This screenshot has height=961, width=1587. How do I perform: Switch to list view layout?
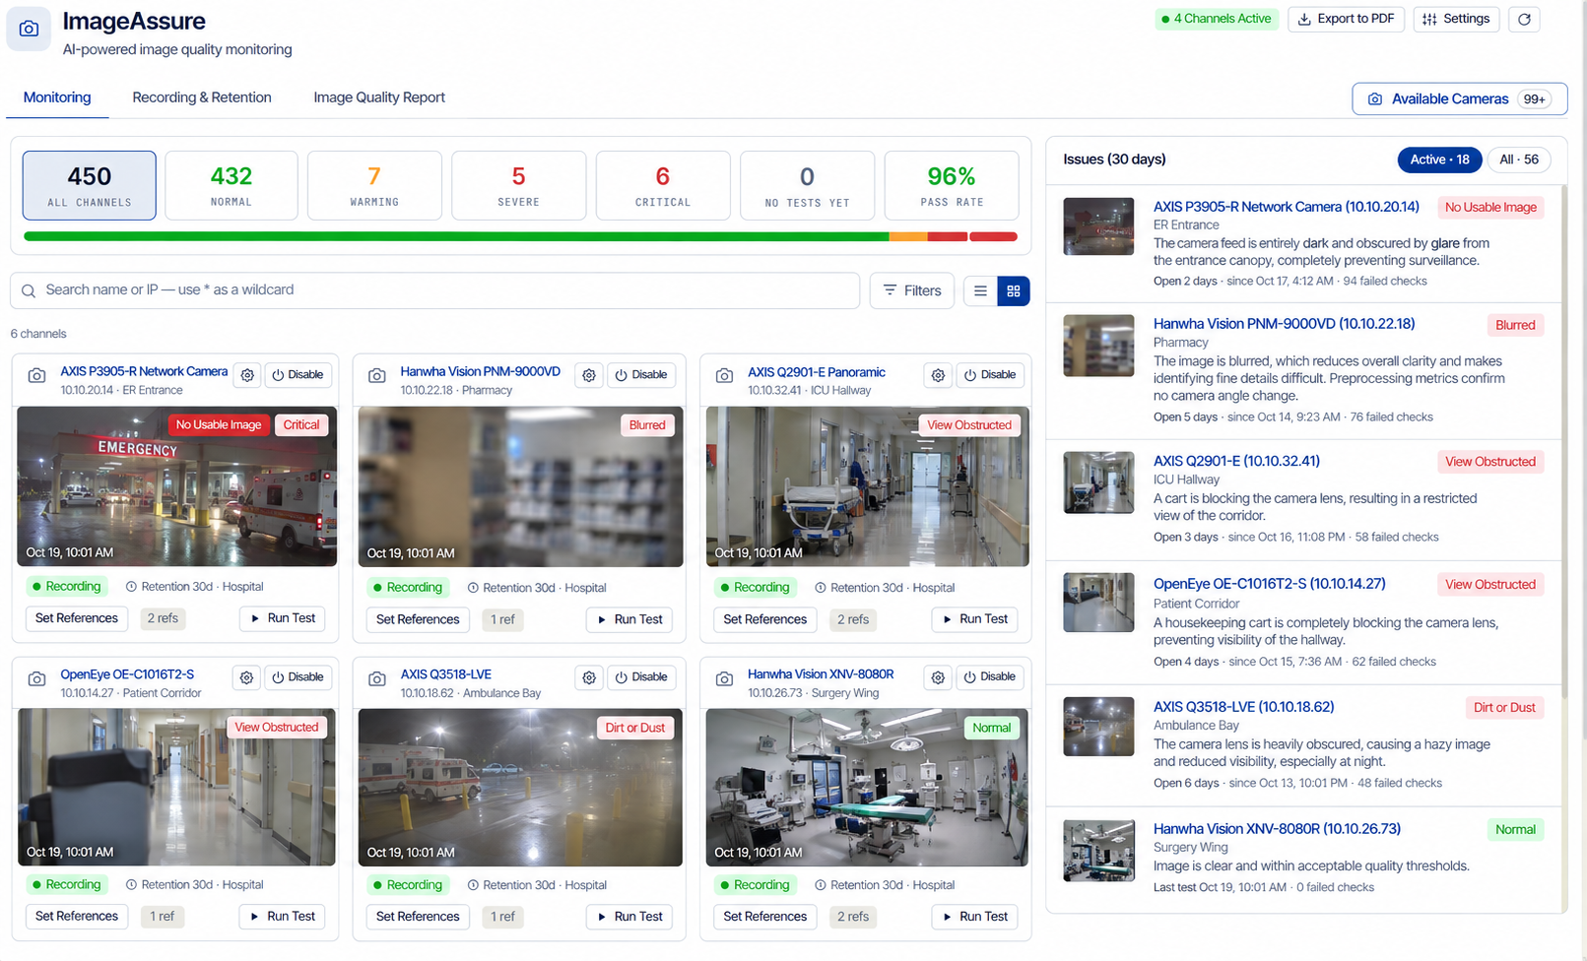(980, 290)
